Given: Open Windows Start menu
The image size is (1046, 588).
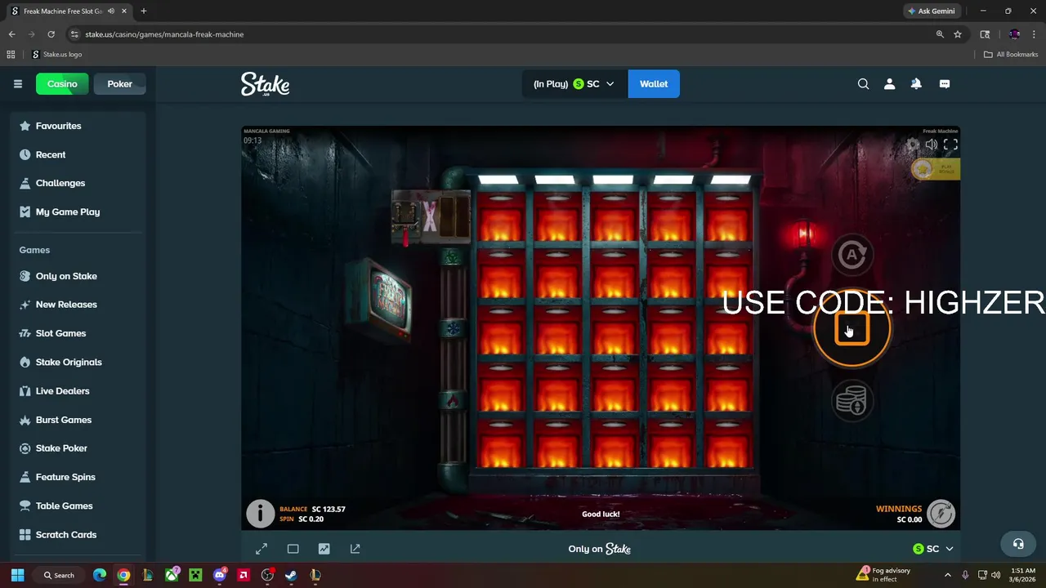Looking at the screenshot, I should (x=17, y=575).
